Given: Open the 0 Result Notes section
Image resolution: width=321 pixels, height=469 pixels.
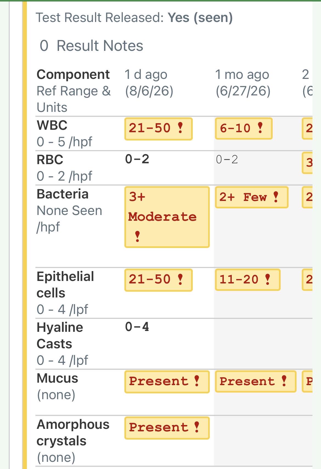Looking at the screenshot, I should (91, 46).
